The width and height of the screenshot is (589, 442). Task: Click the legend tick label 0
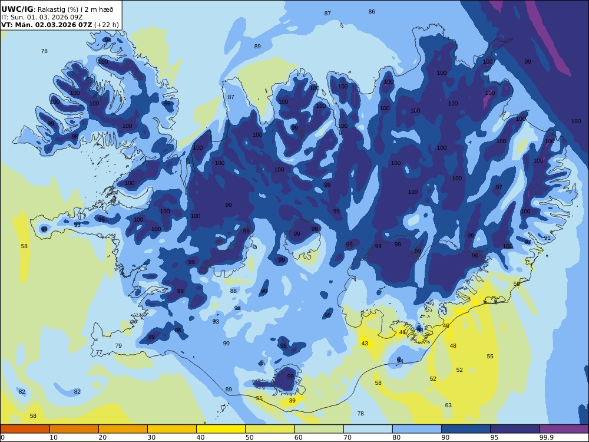tap(2, 437)
